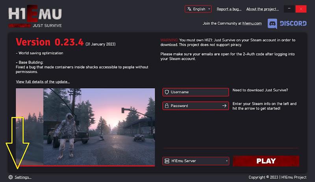
Task: Open About the project link
Action: click(262, 9)
